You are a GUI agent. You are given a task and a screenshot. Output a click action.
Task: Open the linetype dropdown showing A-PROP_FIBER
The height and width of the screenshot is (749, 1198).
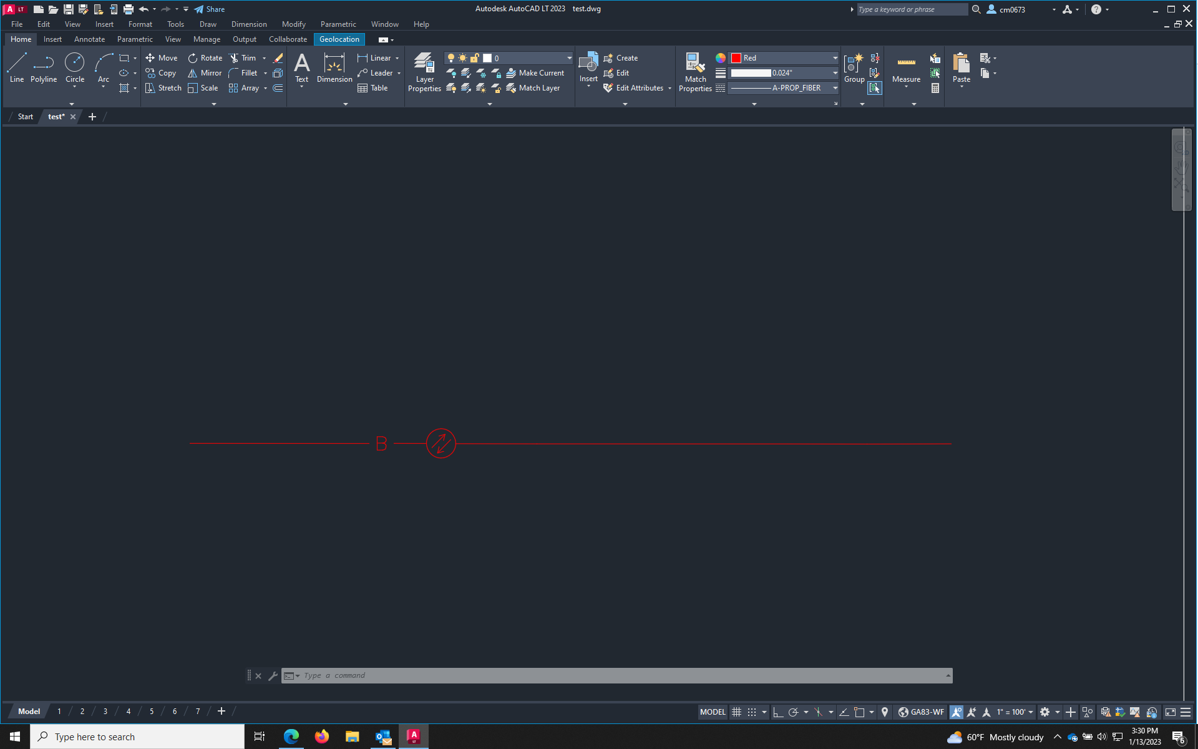[835, 88]
